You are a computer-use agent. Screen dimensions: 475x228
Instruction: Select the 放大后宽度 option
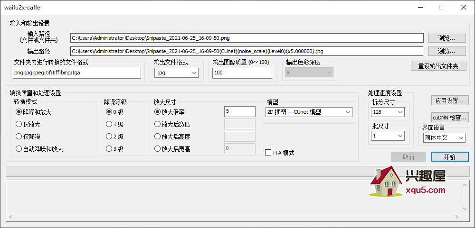(x=172, y=124)
